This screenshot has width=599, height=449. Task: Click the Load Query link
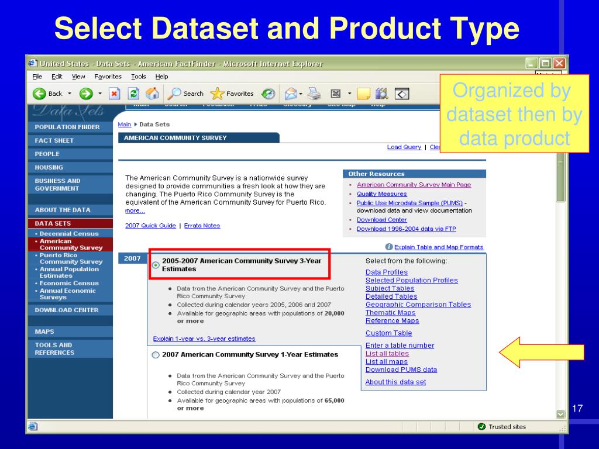point(404,147)
